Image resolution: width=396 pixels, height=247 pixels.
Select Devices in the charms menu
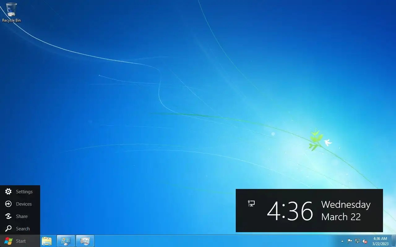(x=20, y=204)
